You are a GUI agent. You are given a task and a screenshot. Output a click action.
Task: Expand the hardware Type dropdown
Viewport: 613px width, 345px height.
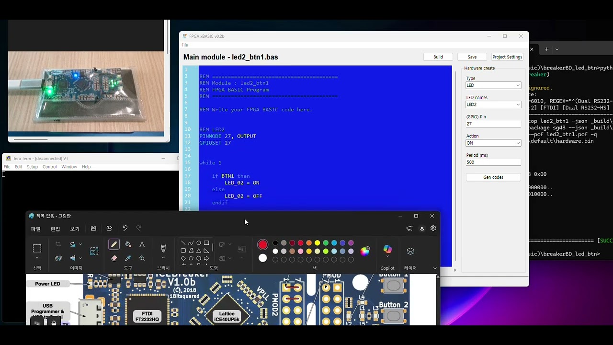coord(493,85)
